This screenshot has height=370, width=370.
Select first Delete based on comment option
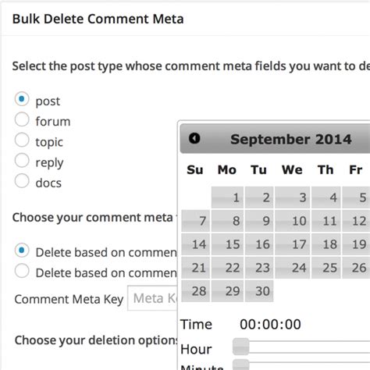tap(22, 251)
